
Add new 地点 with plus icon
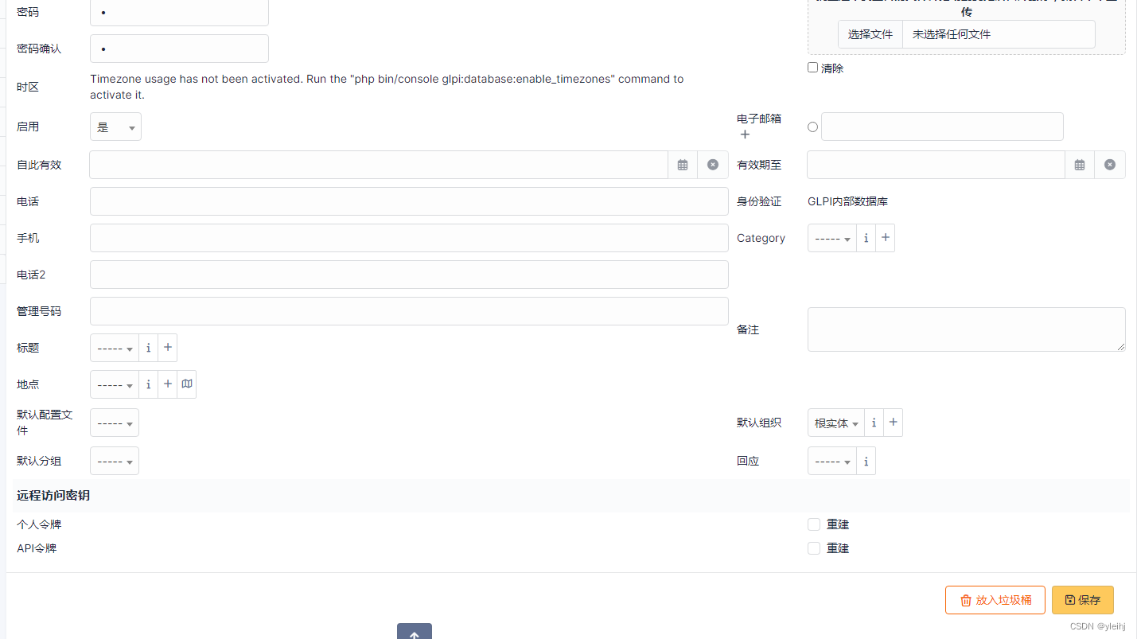[x=168, y=384]
